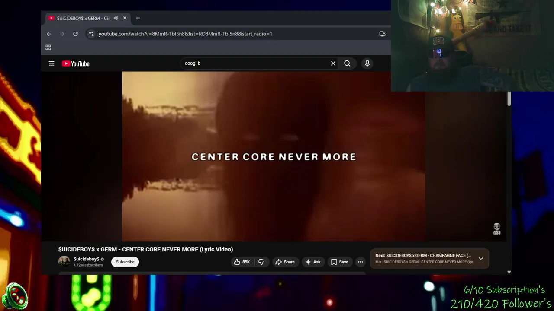Click the browser forward arrow
Viewport: 554px width, 311px height.
tap(62, 34)
